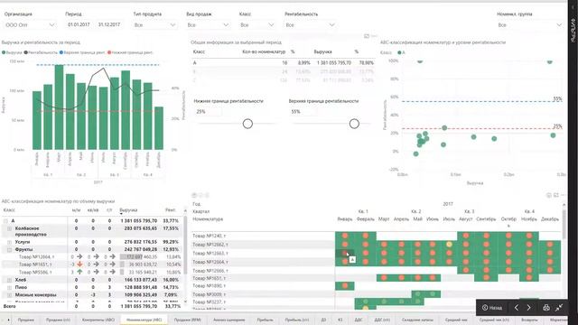
Task: Expand Колбасное производство group
Action: pyautogui.click(x=10, y=228)
